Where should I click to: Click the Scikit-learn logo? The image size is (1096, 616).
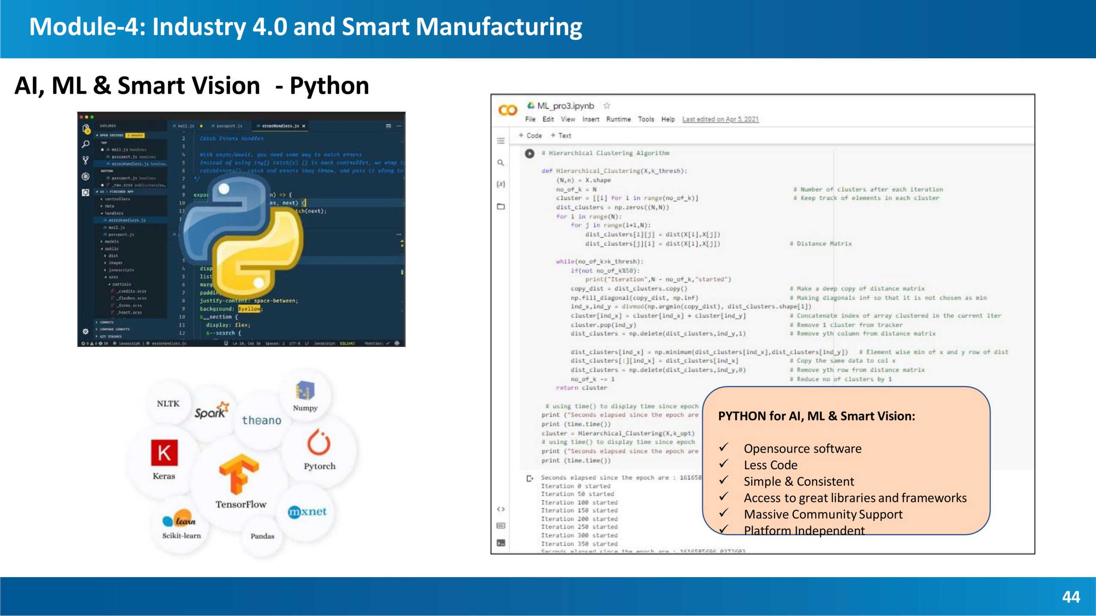coord(179,519)
